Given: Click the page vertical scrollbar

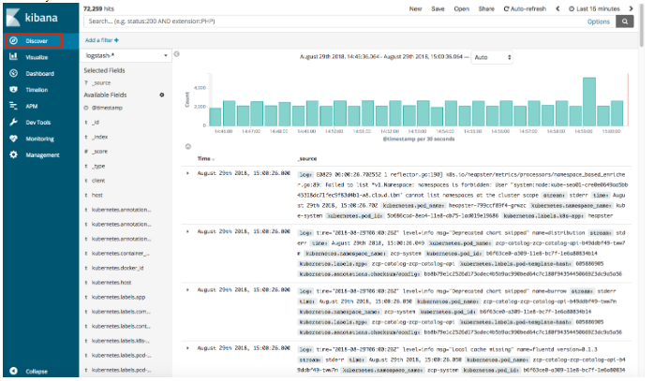Looking at the screenshot, I should pos(641,25).
